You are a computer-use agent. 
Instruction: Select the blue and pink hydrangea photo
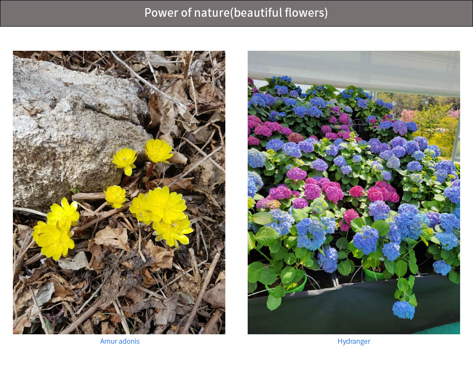(x=354, y=193)
